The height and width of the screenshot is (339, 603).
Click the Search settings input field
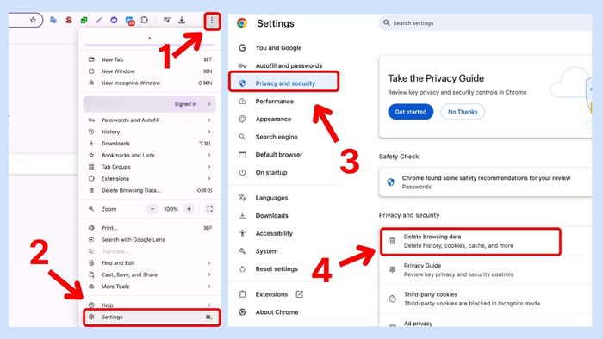coord(485,23)
